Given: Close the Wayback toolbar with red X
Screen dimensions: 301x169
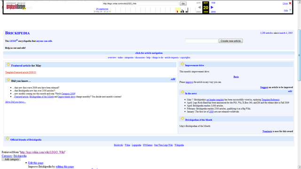Looking at the screenshot, I should click(x=290, y=3).
